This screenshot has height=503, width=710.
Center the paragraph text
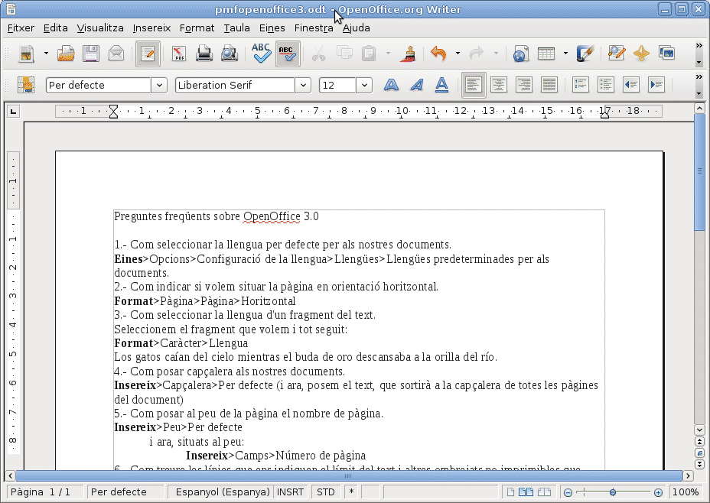(x=499, y=85)
